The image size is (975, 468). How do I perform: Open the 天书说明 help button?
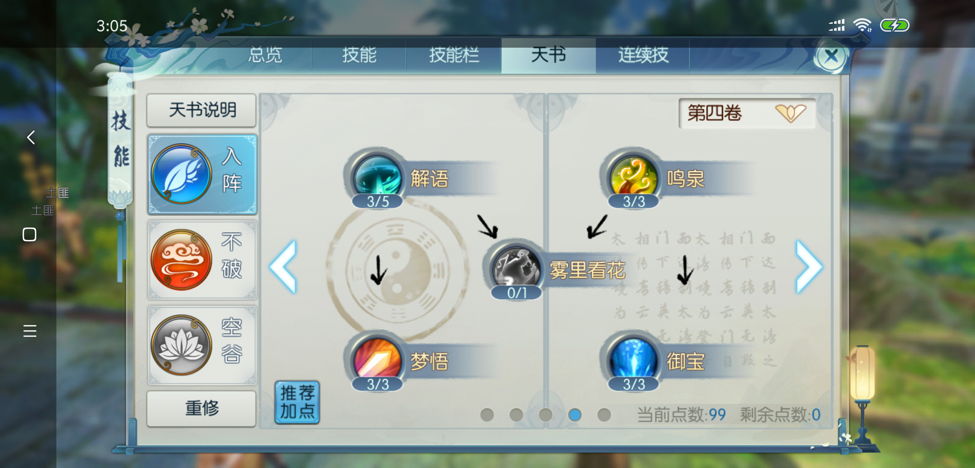point(202,110)
